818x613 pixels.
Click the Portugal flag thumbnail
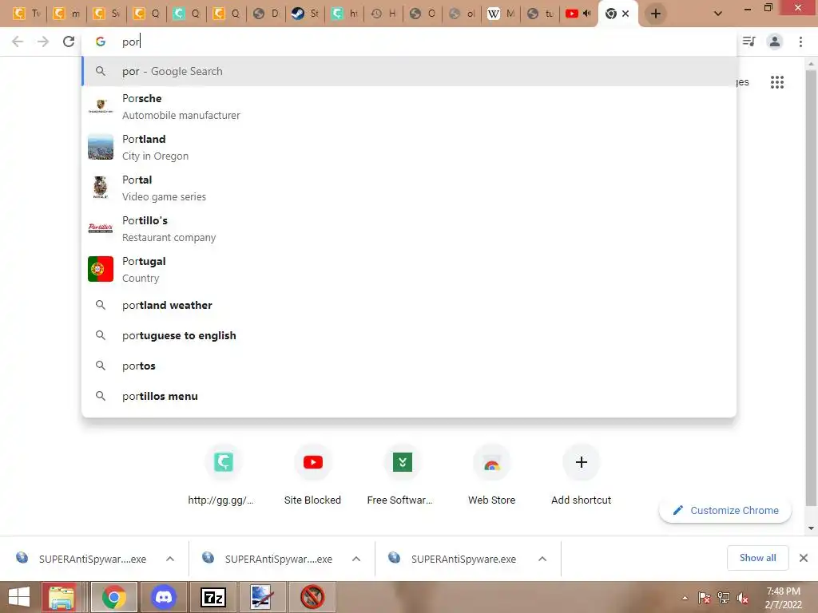pyautogui.click(x=101, y=269)
